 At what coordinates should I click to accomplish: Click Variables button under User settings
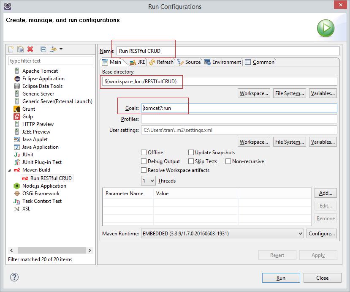pos(323,142)
